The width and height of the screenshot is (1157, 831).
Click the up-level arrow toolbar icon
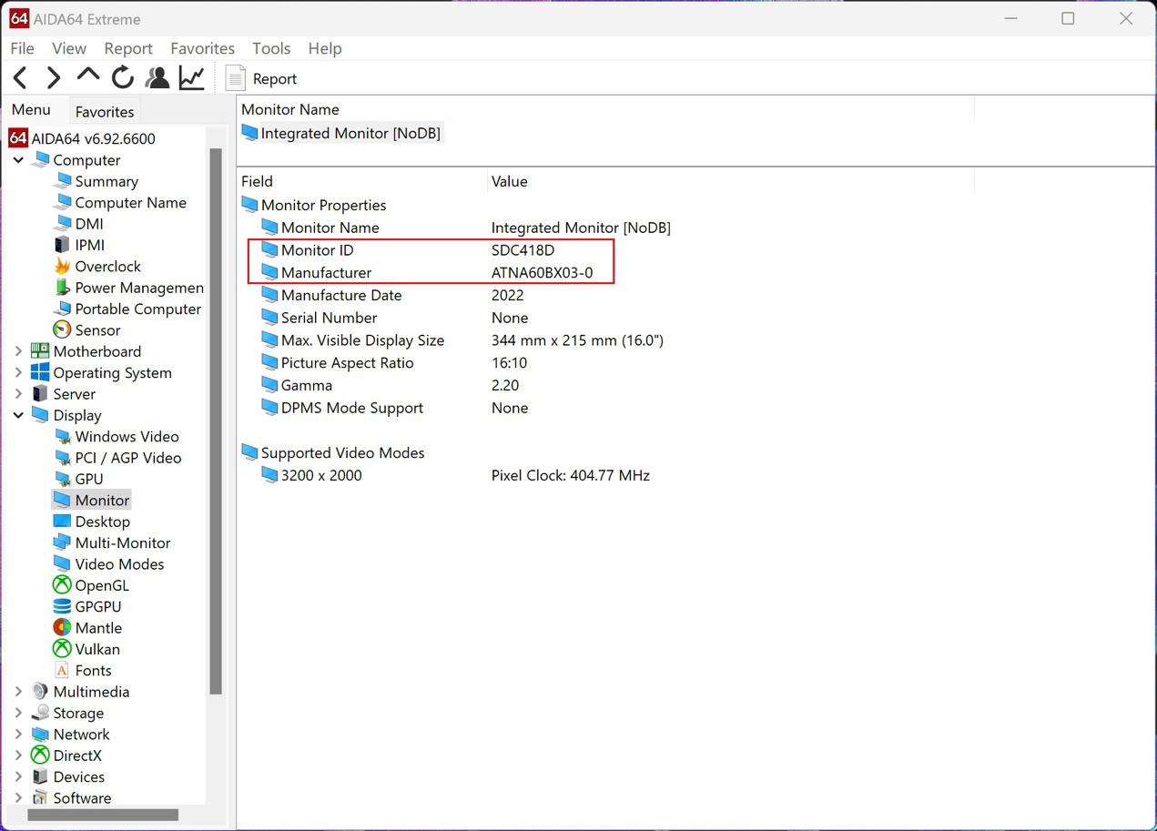coord(88,75)
